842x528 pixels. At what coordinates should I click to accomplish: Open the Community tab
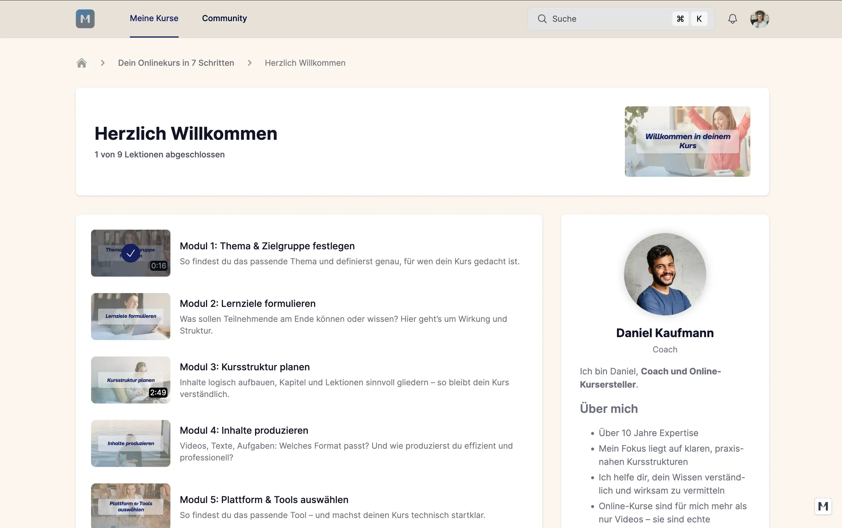[x=224, y=18]
